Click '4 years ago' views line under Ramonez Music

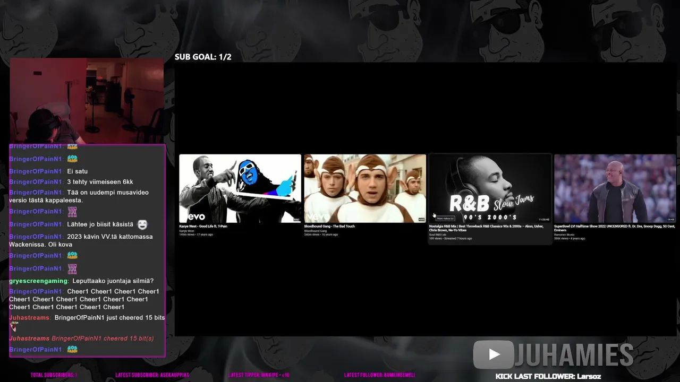(569, 239)
